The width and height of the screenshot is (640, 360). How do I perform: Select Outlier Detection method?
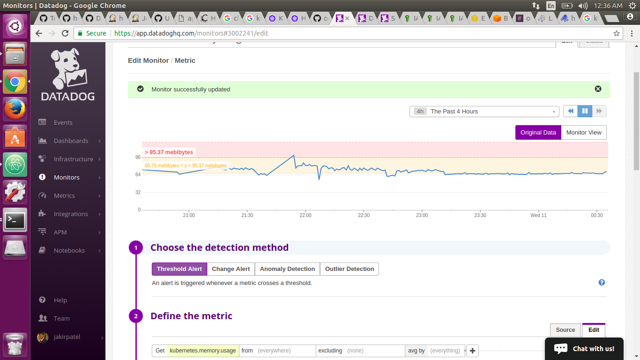(x=350, y=269)
